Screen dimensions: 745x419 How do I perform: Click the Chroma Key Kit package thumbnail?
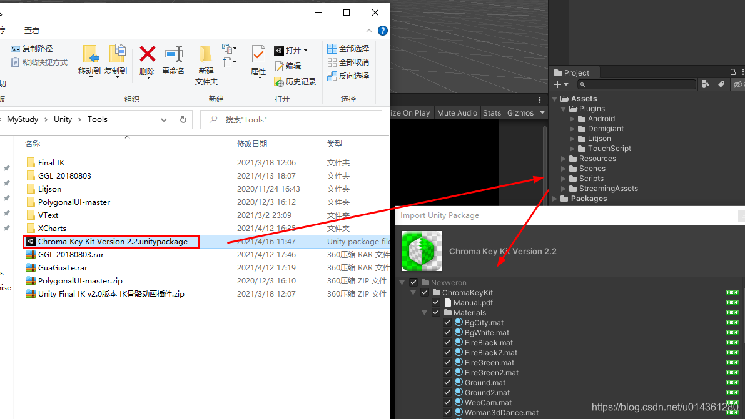pyautogui.click(x=422, y=251)
